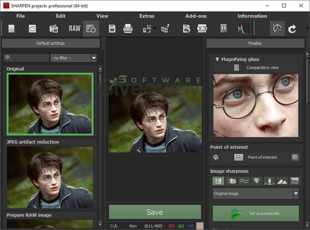Viewport: 310px width, 230px height.
Task: Click the green value 161 in status bar
Action: (181, 226)
